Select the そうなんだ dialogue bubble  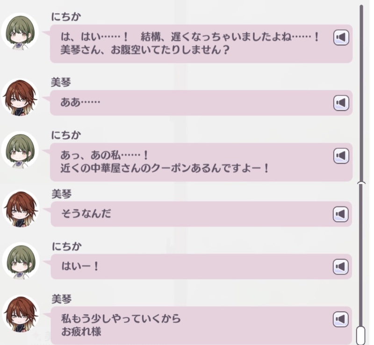(201, 214)
